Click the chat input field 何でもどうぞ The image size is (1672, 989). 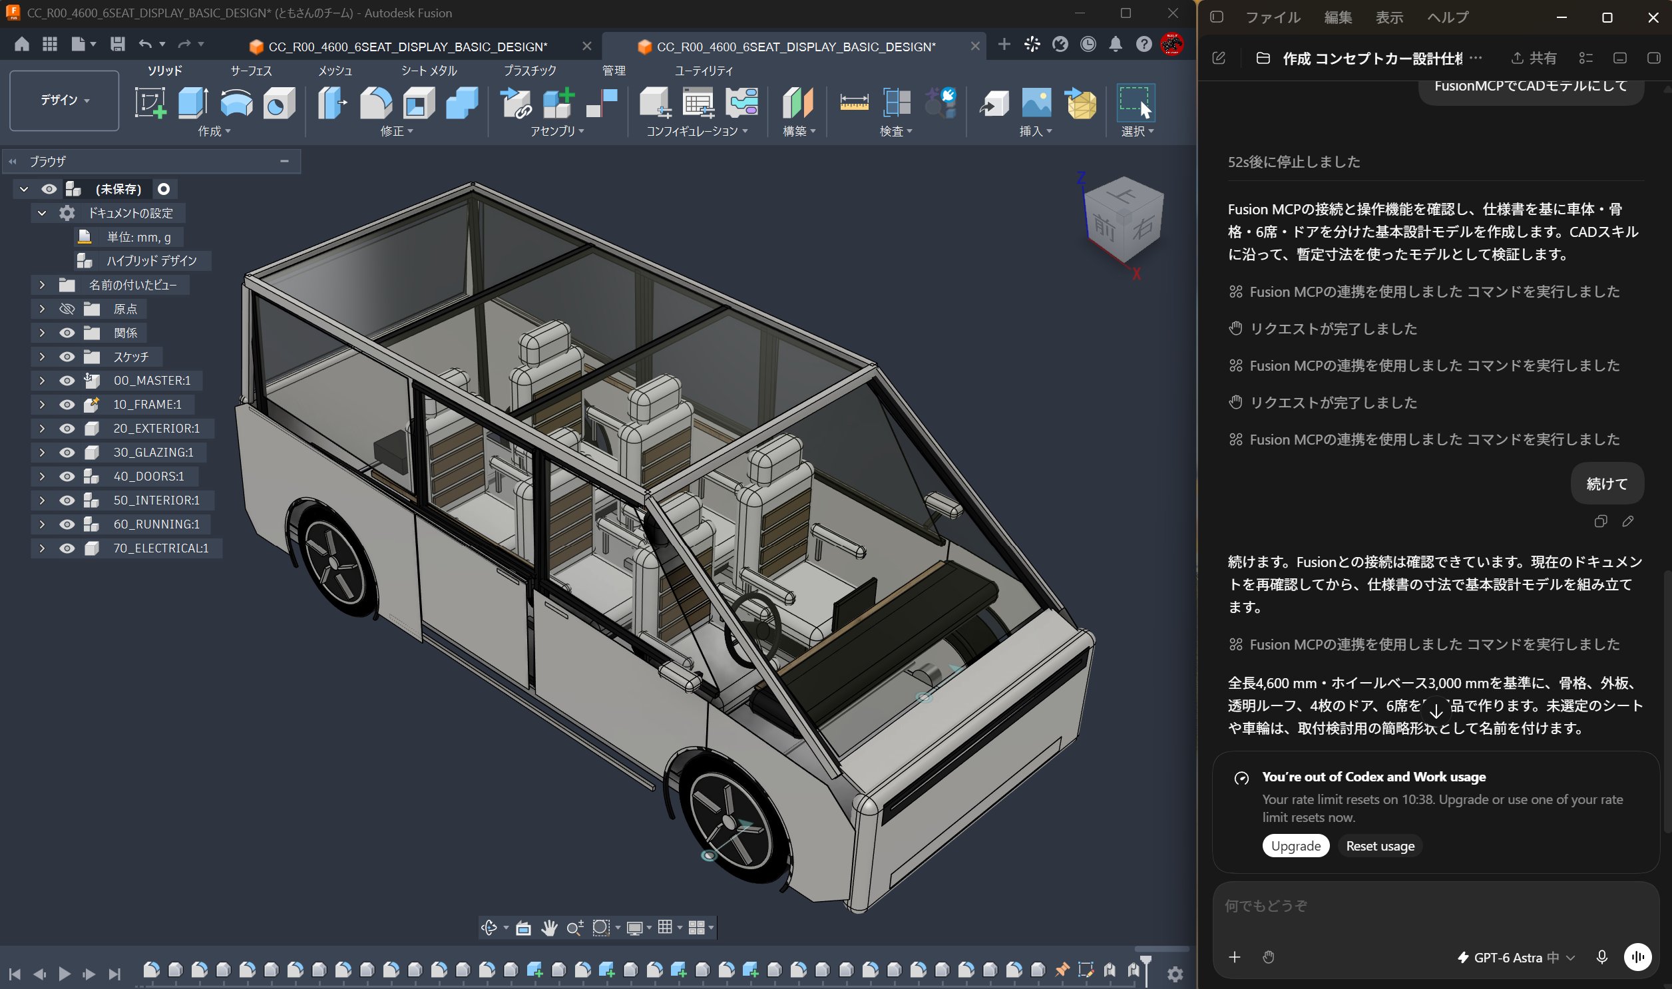click(1436, 906)
